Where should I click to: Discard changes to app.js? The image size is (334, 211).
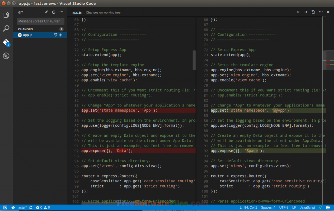tap(55, 35)
